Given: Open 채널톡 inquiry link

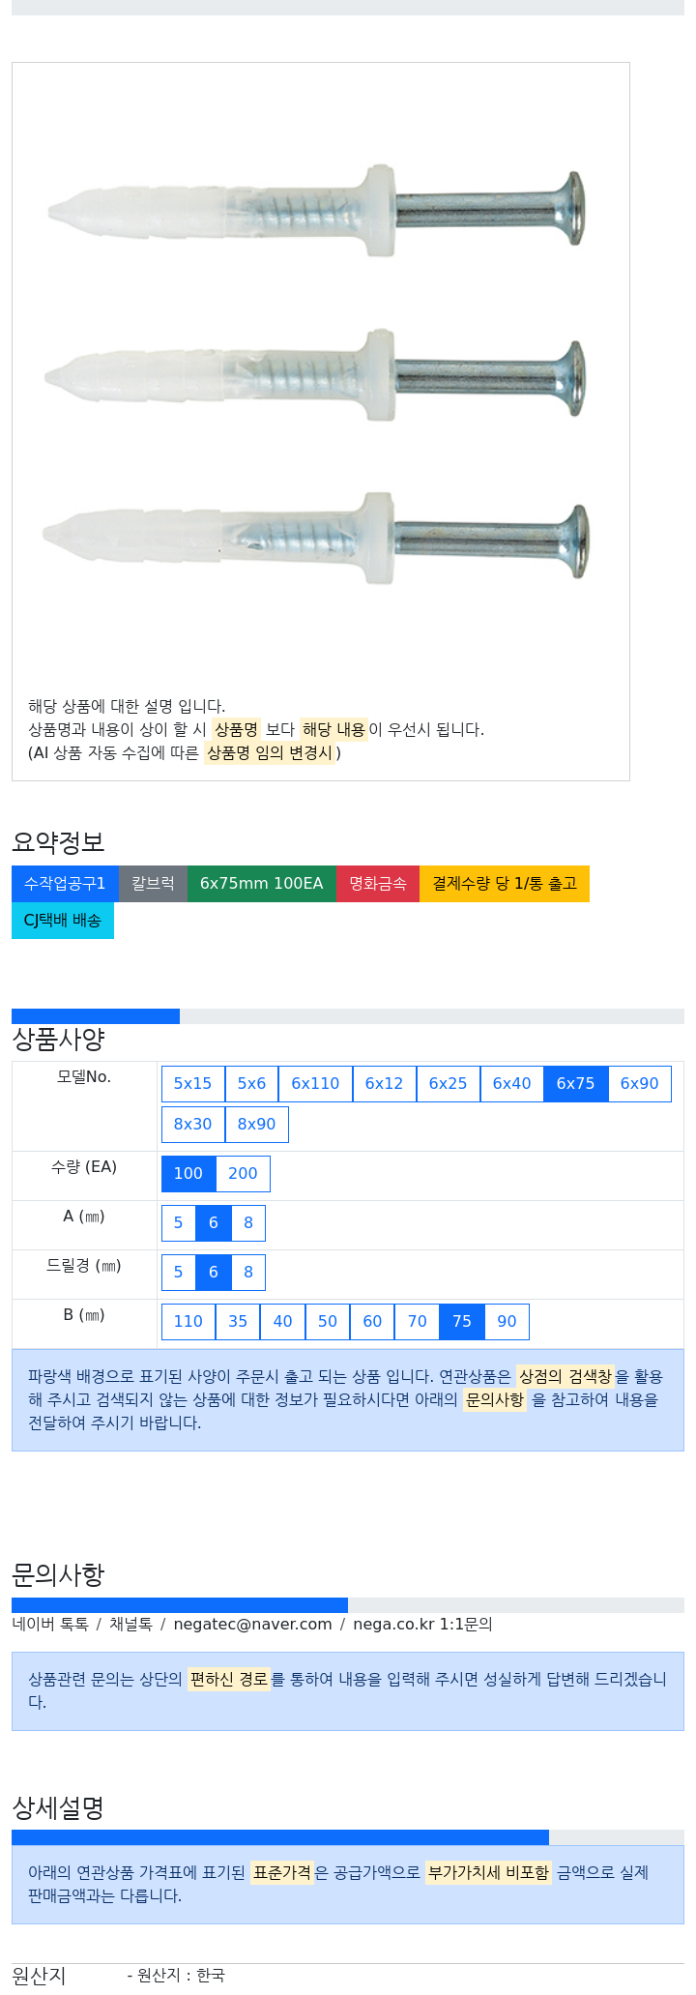Looking at the screenshot, I should (x=130, y=1625).
